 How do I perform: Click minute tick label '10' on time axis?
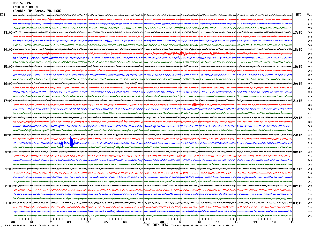coord(199,222)
